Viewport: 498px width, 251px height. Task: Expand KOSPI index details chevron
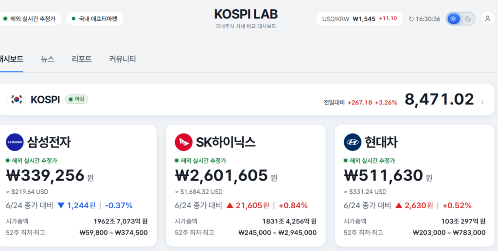click(x=483, y=102)
